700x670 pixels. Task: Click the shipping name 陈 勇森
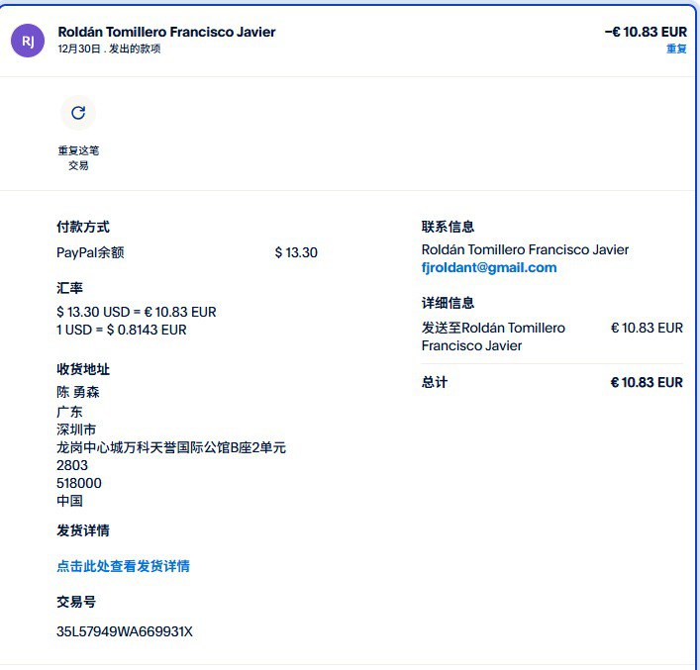(78, 392)
